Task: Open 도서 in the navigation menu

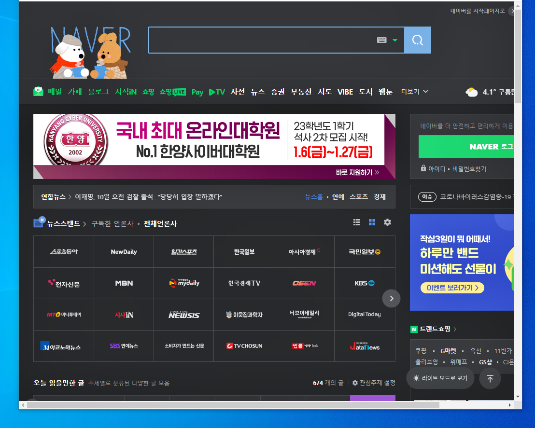Action: click(366, 92)
